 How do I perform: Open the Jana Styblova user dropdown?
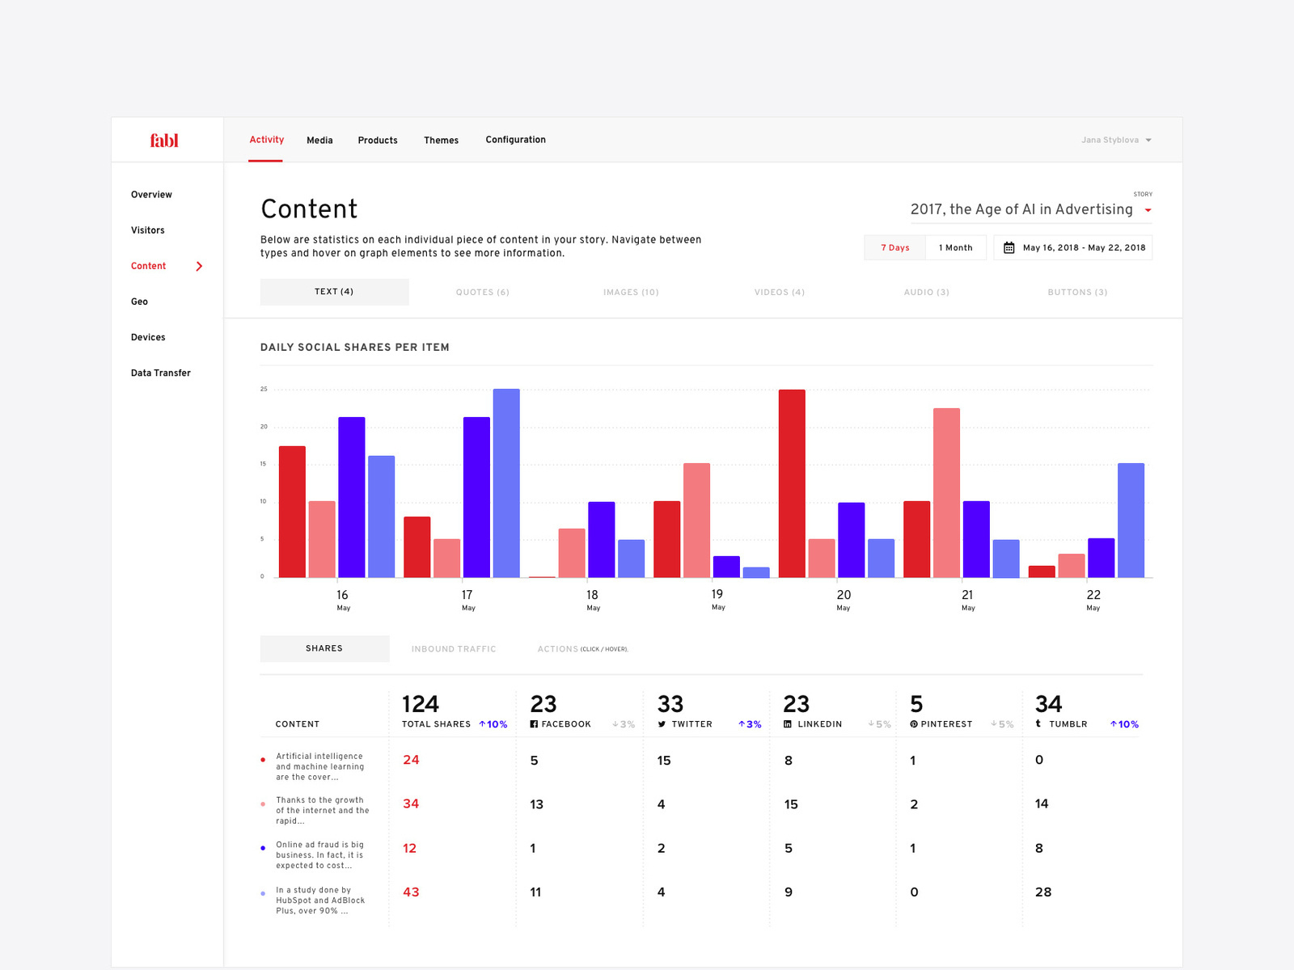coord(1116,140)
